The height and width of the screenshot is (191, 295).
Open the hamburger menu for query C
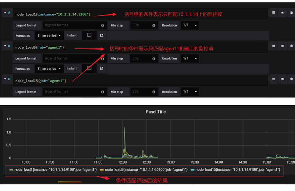pos(274,79)
